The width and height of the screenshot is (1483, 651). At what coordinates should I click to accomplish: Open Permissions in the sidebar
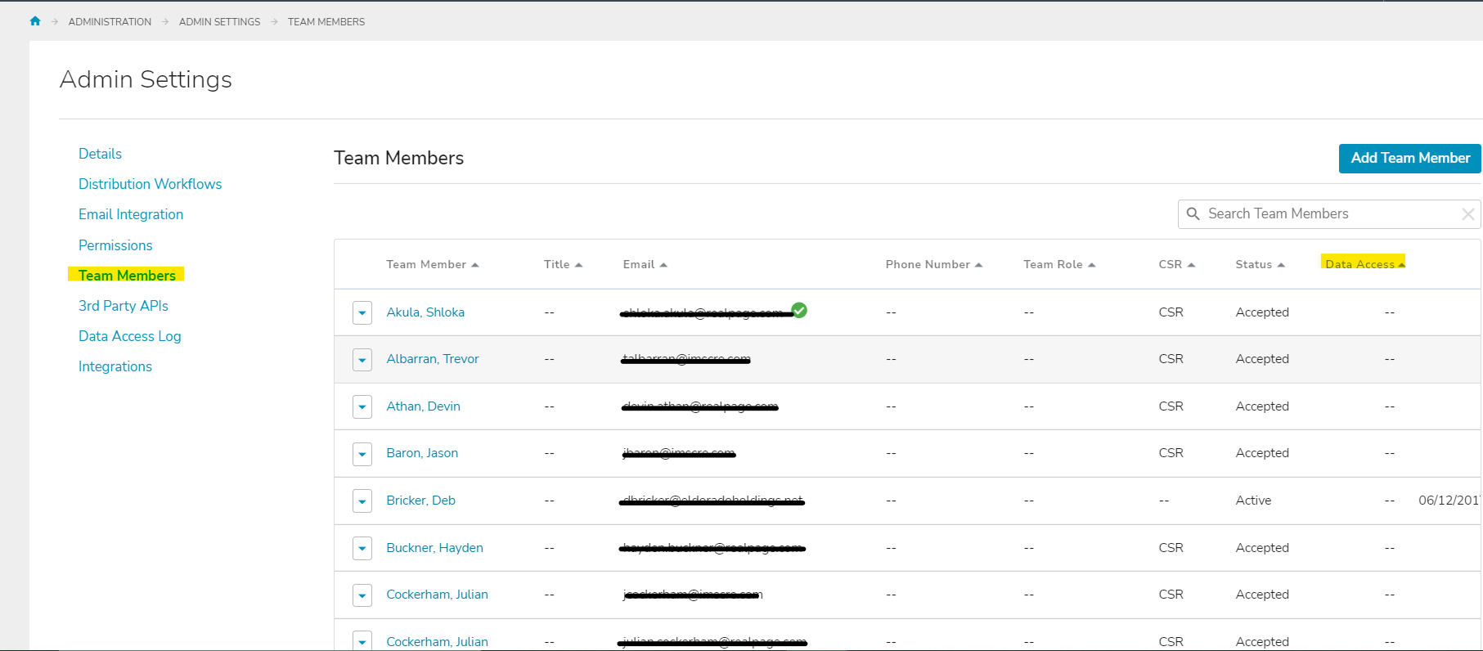coord(115,245)
